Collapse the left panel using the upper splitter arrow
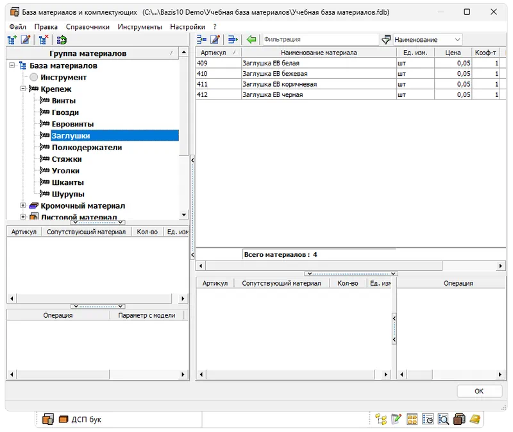This screenshot has width=513, height=432. click(192, 160)
